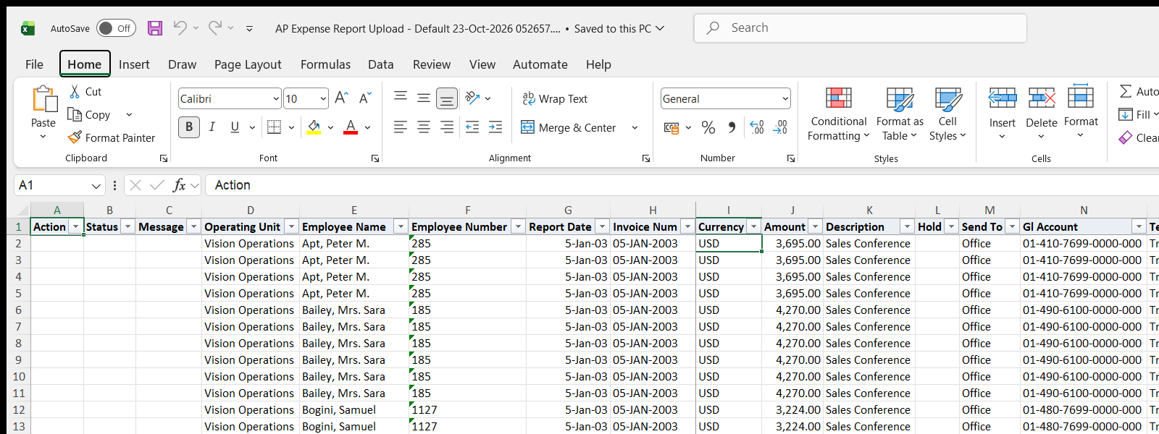Apply underline formatting

[235, 127]
